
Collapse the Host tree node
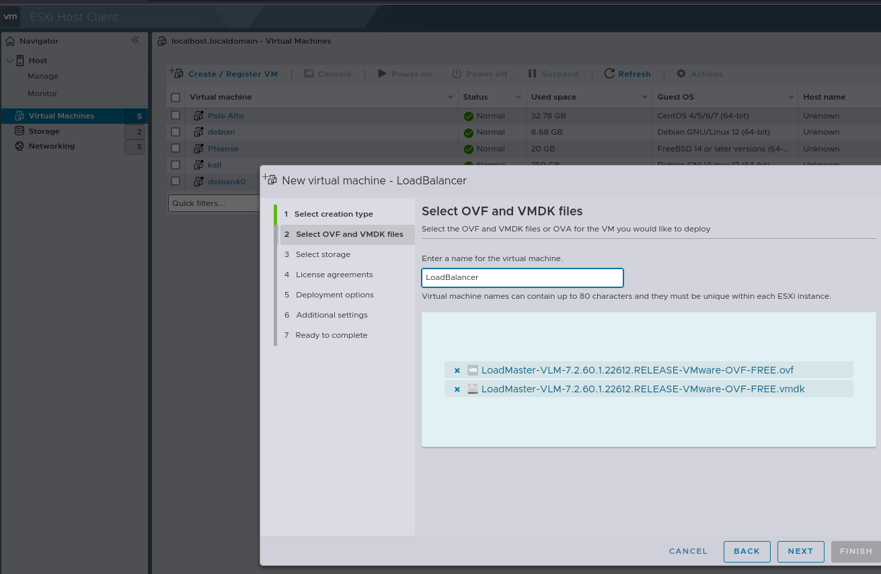pos(9,61)
